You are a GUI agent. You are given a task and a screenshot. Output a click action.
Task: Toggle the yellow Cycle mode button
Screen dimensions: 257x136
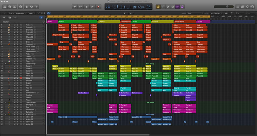158,7
